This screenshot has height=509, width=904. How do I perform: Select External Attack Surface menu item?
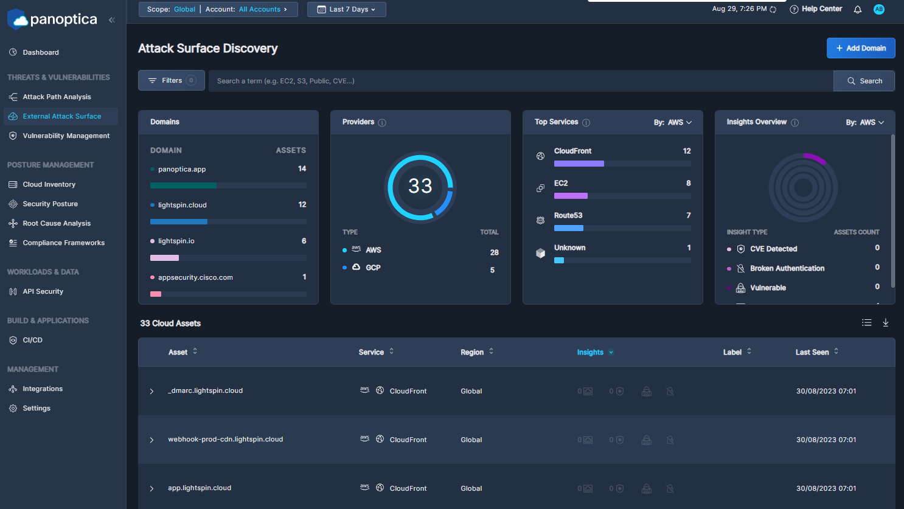(61, 116)
